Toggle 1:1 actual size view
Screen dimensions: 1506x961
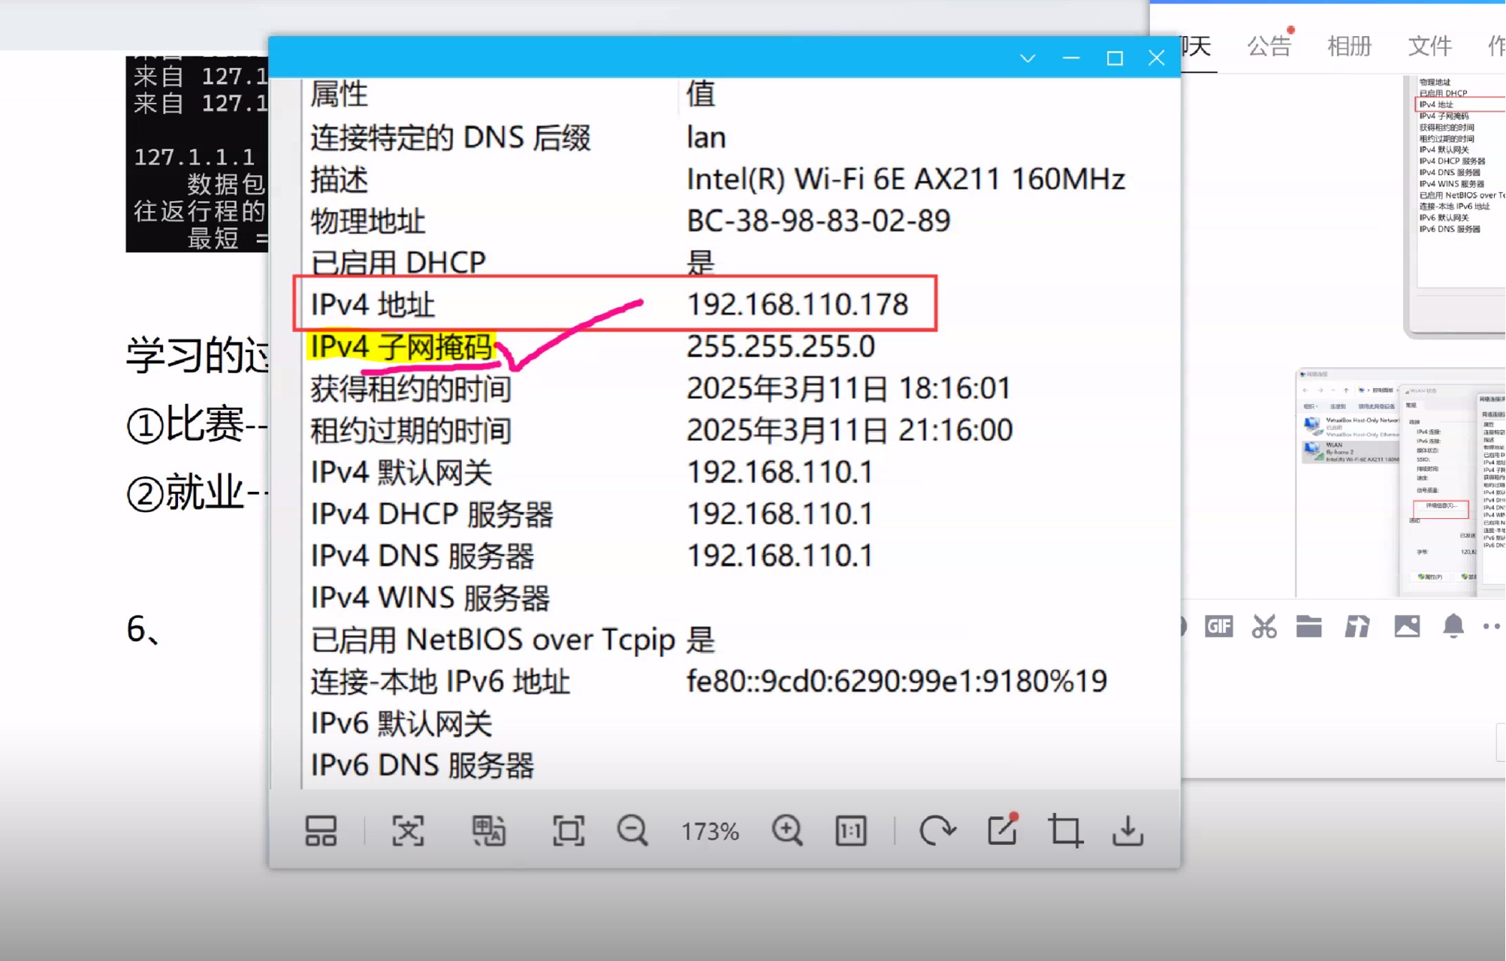coord(850,831)
